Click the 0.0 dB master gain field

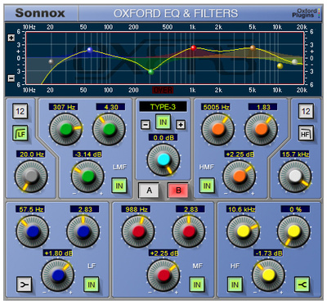163,137
